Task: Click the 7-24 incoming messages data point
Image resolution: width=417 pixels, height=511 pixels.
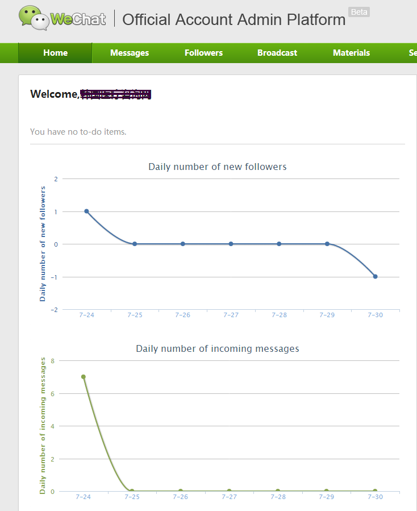Action: pyautogui.click(x=84, y=377)
